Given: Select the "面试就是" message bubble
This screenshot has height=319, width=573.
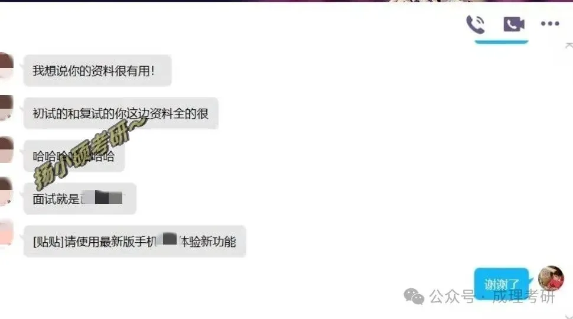Looking at the screenshot, I should coord(80,198).
